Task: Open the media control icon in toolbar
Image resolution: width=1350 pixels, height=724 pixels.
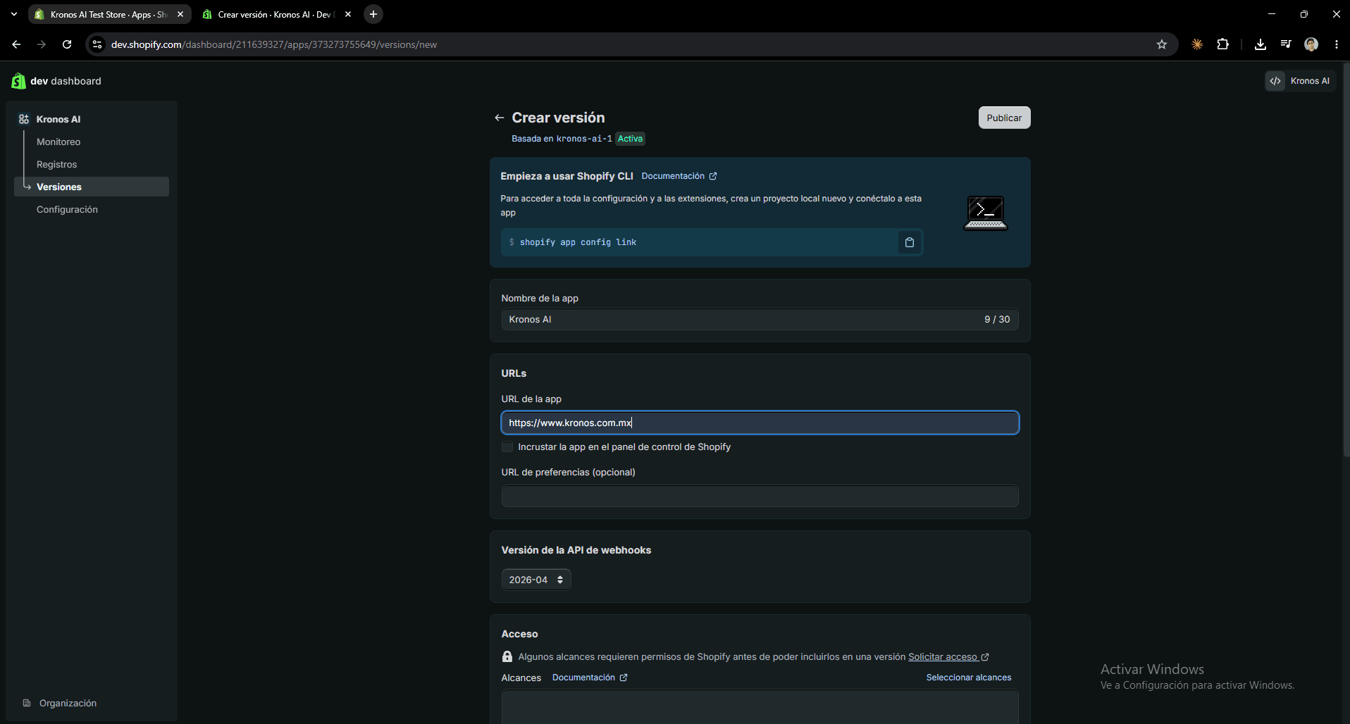Action: coord(1286,44)
